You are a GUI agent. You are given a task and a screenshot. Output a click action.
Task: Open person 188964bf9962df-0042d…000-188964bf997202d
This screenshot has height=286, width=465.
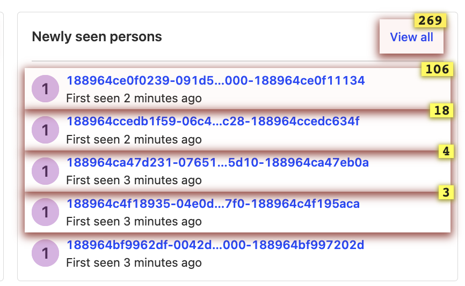pyautogui.click(x=215, y=245)
